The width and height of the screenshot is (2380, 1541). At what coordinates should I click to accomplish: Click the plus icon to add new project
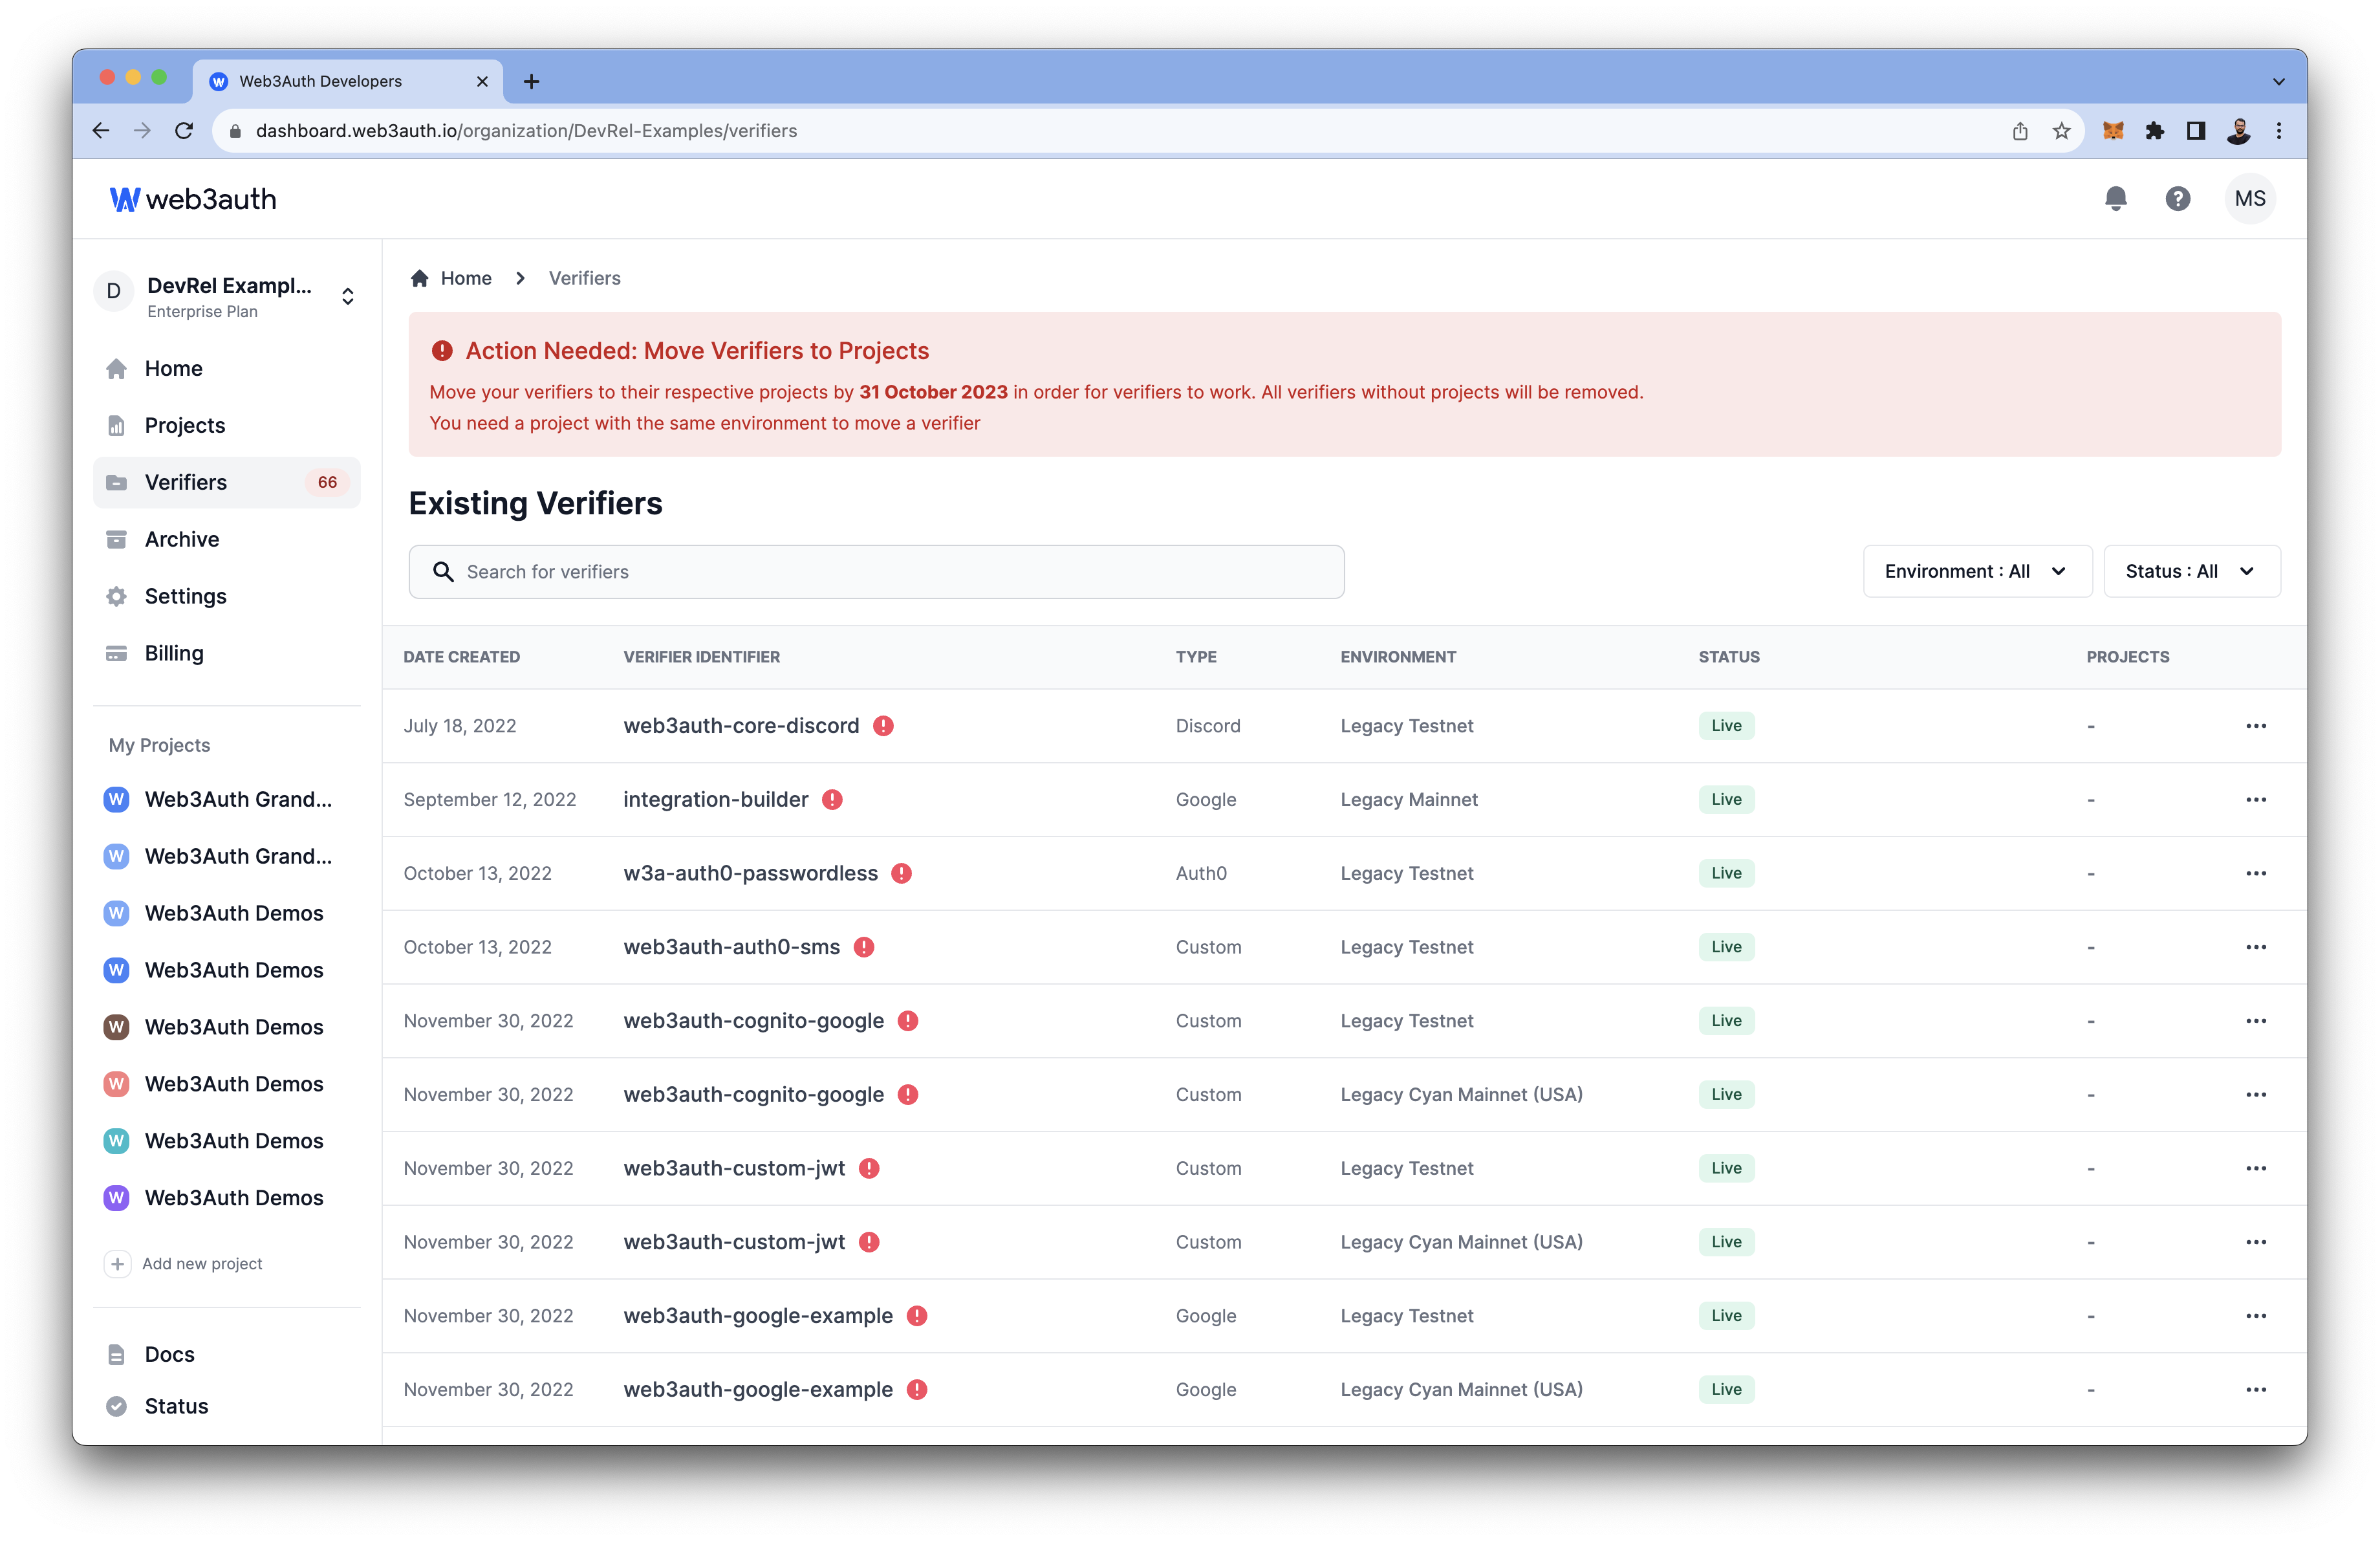pyautogui.click(x=117, y=1264)
